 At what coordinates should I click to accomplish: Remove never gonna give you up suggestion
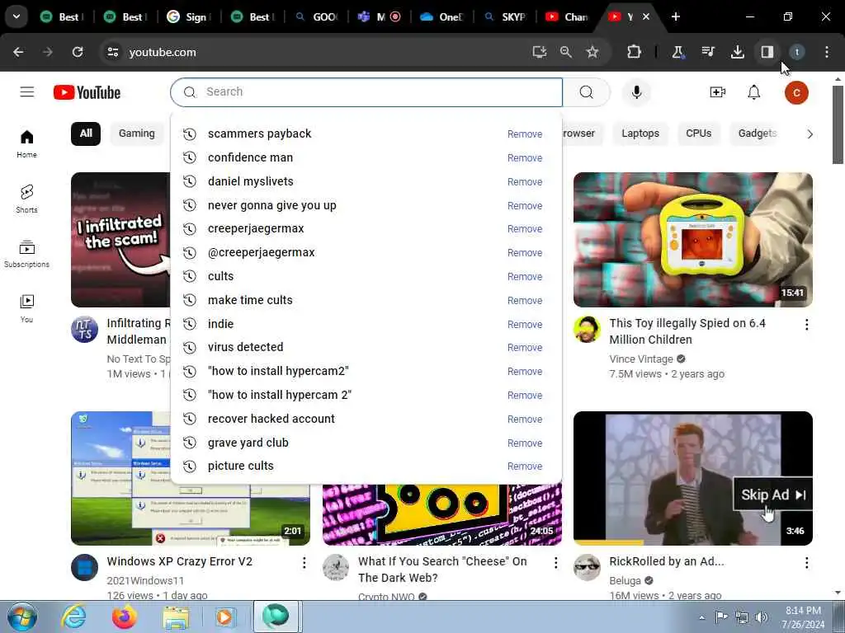525,205
